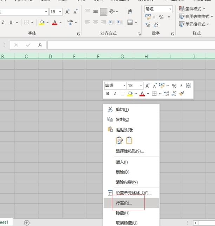Click the insert function fx button
215x226 pixels.
click(x=40, y=45)
